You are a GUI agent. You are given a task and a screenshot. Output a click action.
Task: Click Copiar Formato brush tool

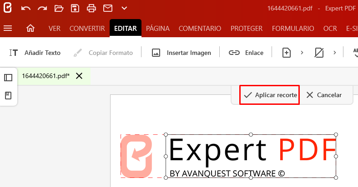click(x=103, y=53)
